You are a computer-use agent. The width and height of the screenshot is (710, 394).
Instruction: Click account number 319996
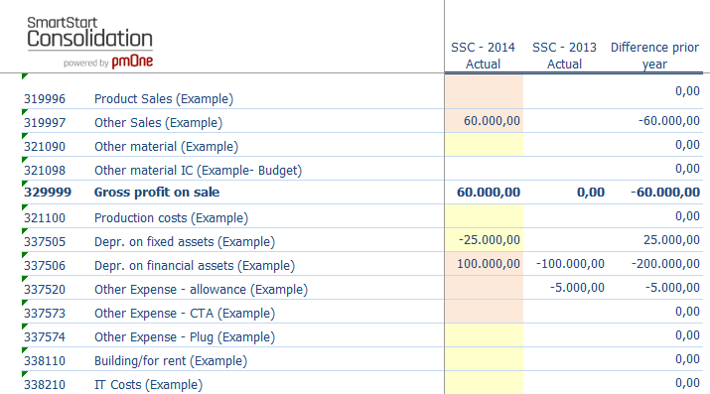(45, 98)
